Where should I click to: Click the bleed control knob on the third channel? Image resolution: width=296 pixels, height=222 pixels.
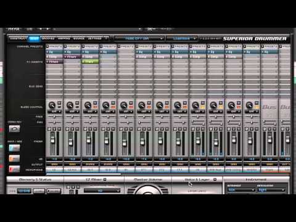(x=88, y=105)
